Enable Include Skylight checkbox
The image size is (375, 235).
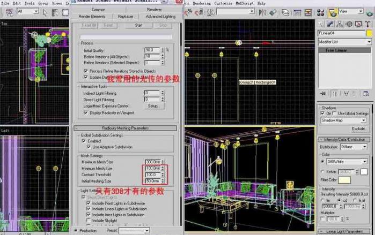(x=89, y=220)
